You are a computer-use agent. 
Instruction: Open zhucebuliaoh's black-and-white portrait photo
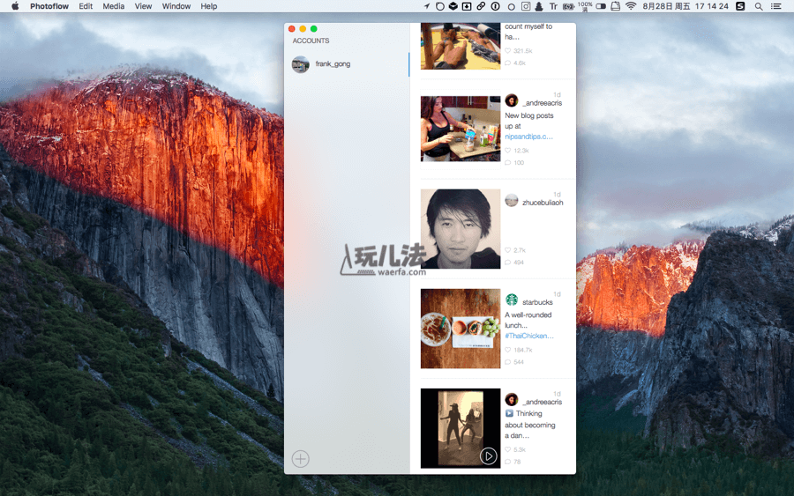[461, 228]
